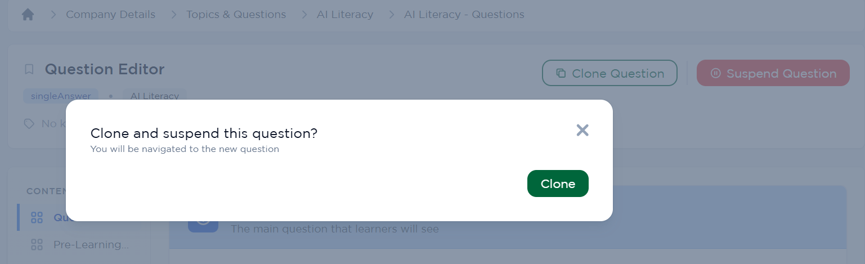Image resolution: width=865 pixels, height=264 pixels.
Task: Click the Suspend Question button
Action: tap(773, 73)
